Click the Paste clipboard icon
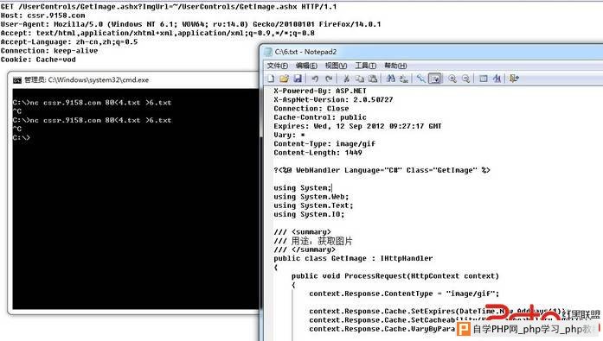This screenshot has width=603, height=341. (x=373, y=79)
